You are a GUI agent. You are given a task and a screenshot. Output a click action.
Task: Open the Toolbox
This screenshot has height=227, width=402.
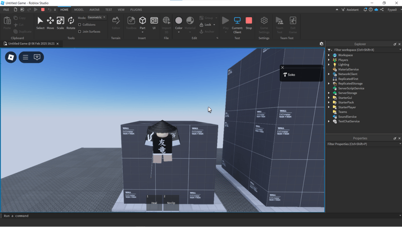pos(131,23)
